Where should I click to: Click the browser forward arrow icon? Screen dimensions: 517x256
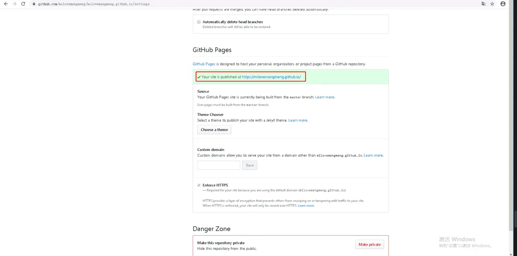click(x=14, y=4)
